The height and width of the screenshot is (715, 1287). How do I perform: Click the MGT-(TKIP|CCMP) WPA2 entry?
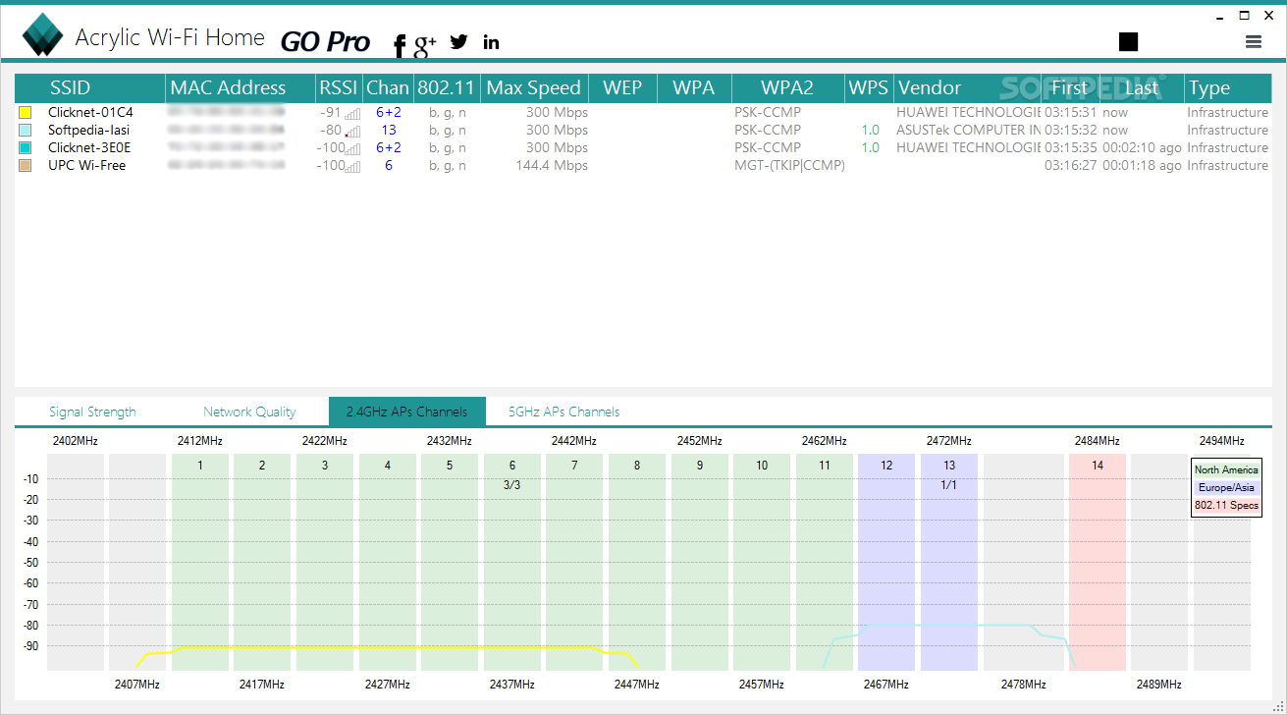tap(789, 166)
